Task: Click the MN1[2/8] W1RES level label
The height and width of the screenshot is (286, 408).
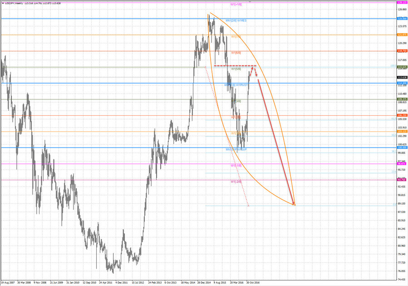Action: pyautogui.click(x=236, y=20)
